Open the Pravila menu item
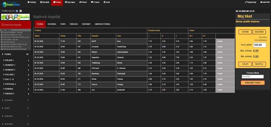 tap(57, 2)
